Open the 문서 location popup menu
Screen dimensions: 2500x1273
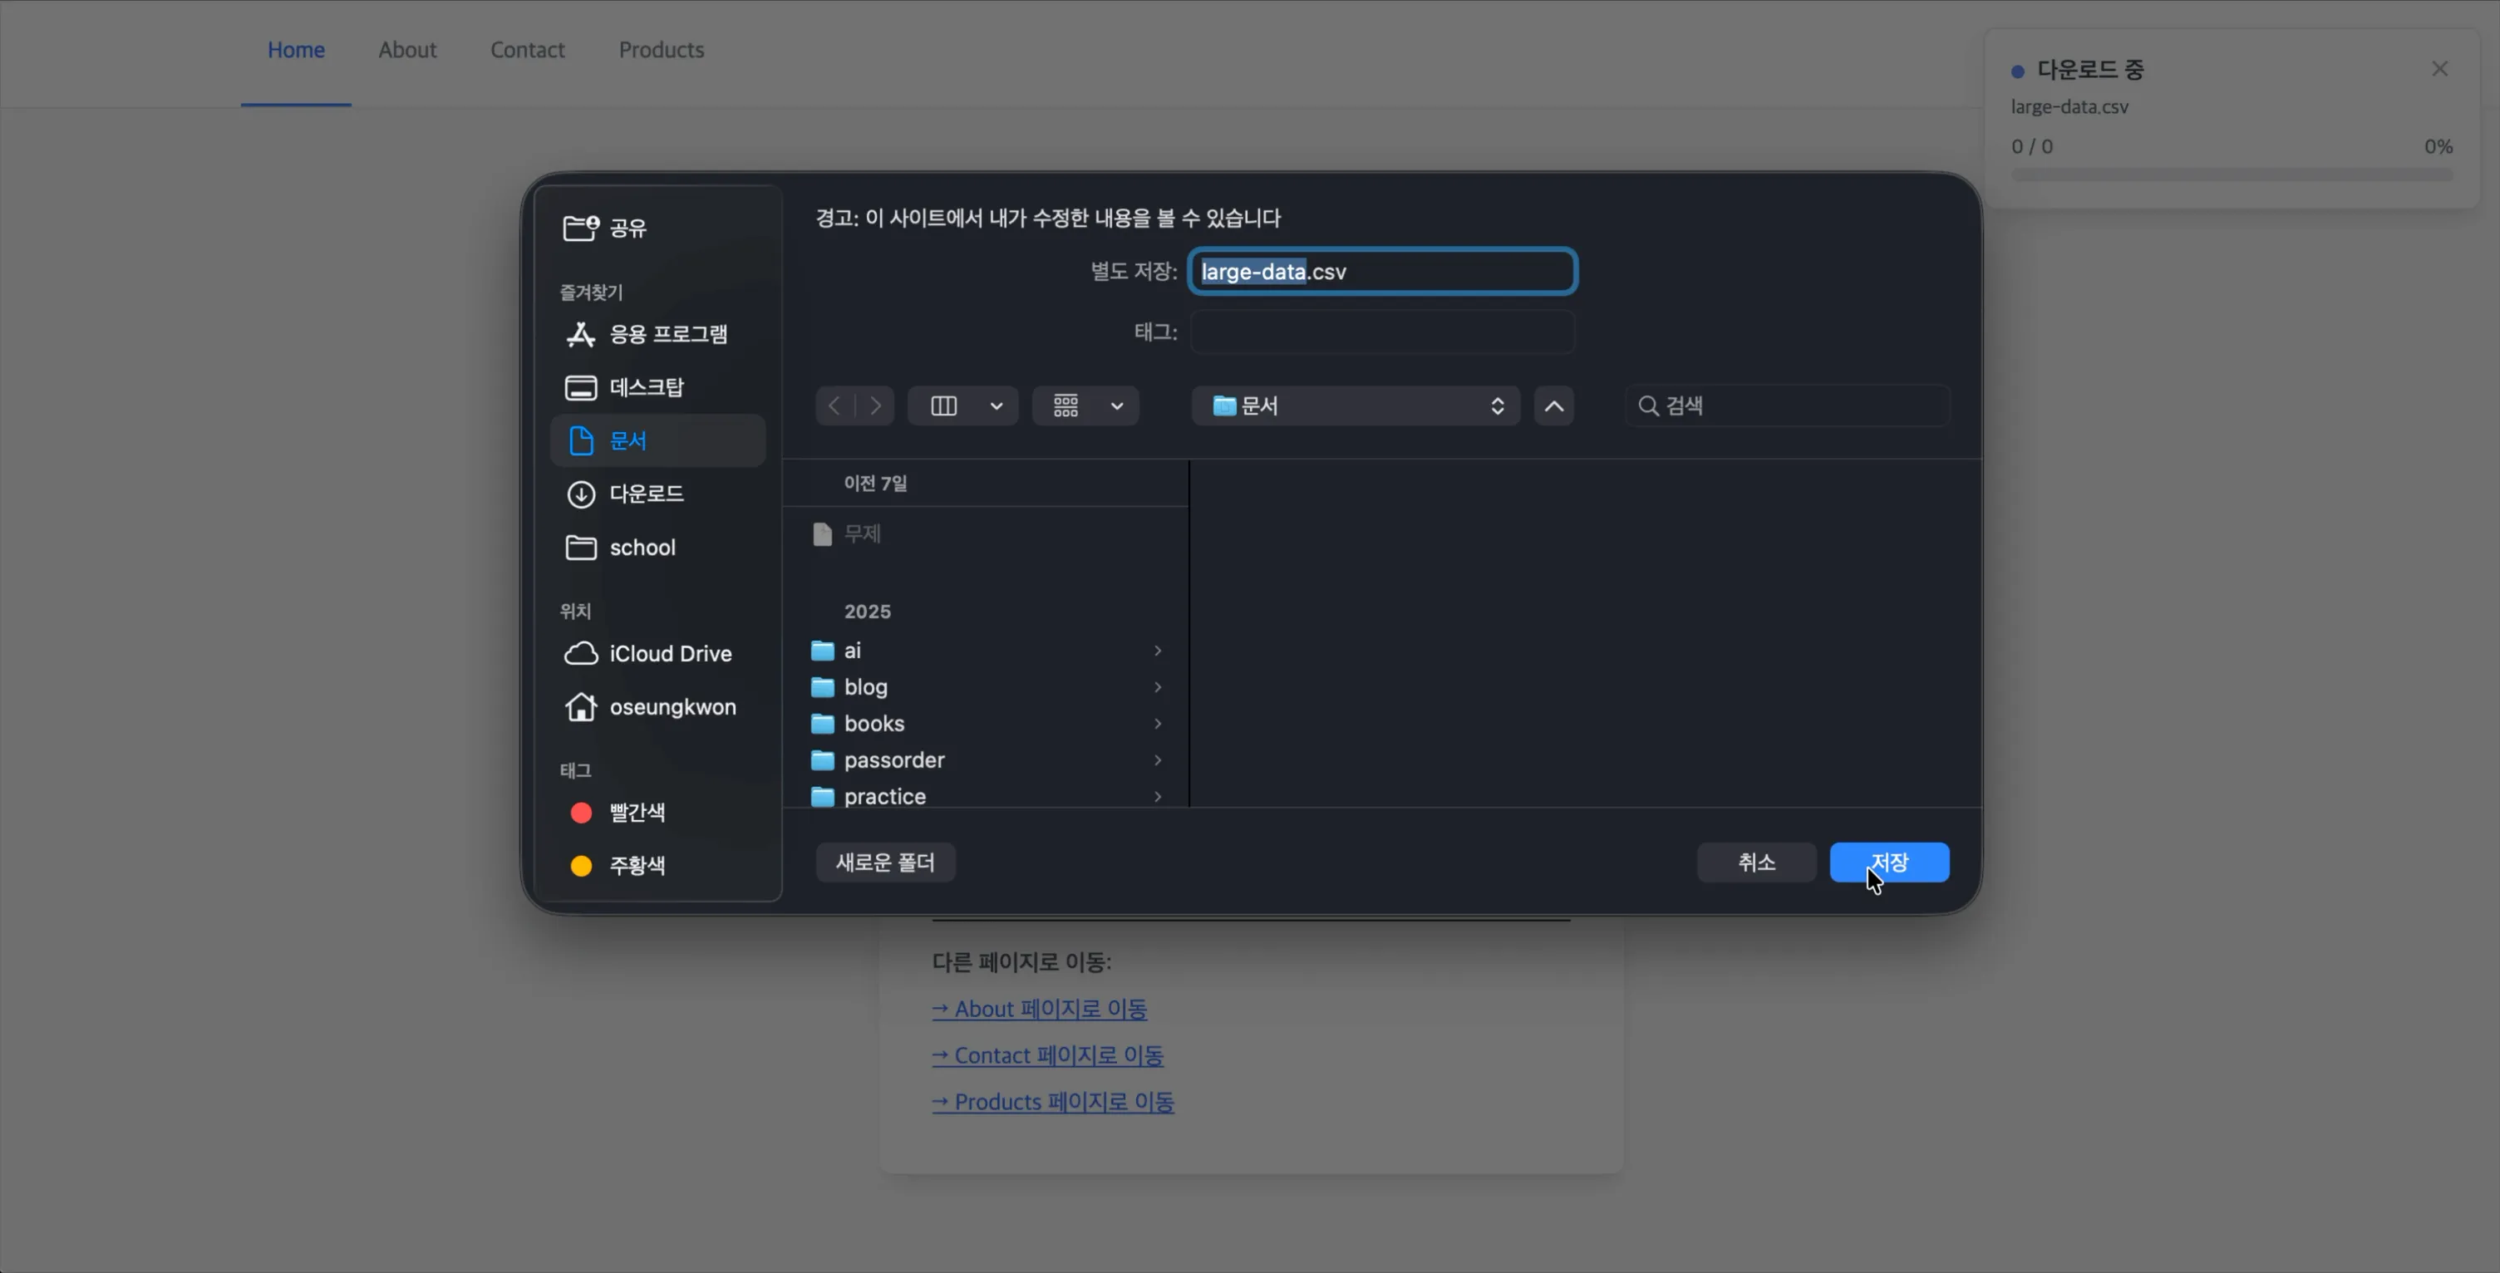pyautogui.click(x=1356, y=405)
